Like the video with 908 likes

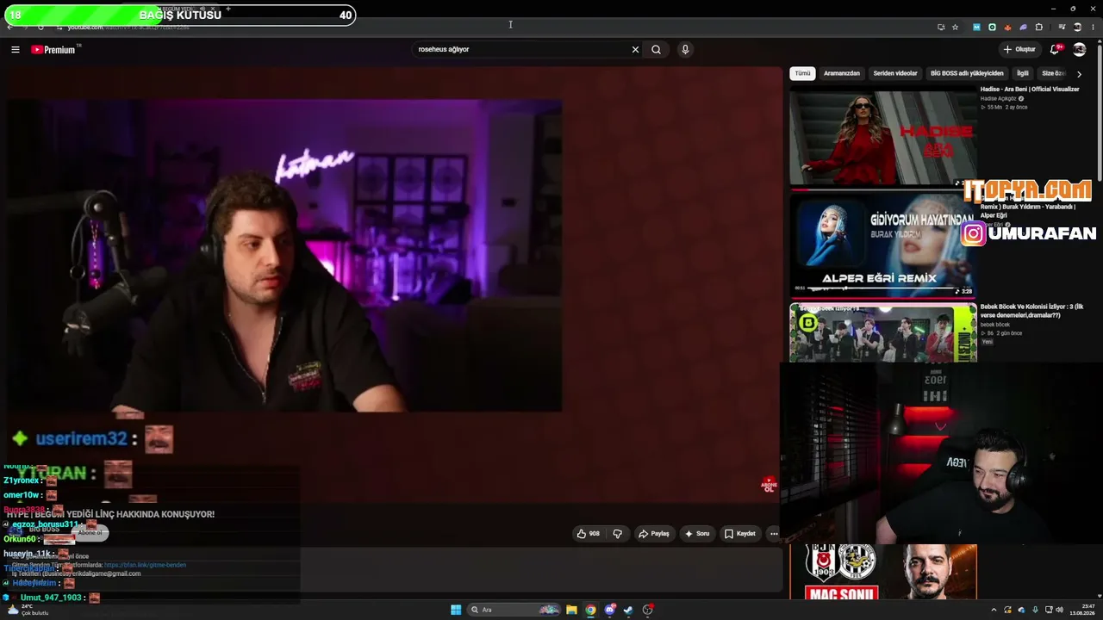coord(589,534)
